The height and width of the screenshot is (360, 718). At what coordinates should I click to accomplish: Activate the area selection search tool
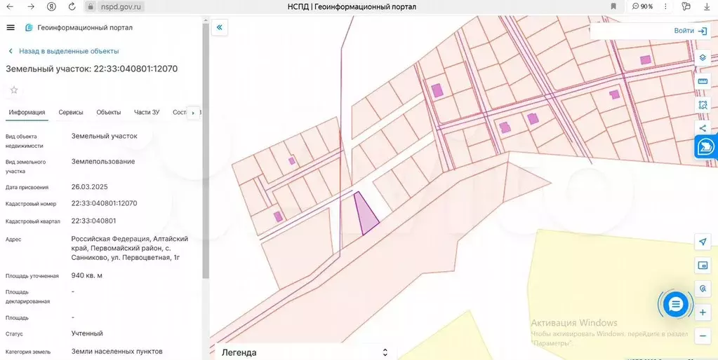click(x=703, y=104)
